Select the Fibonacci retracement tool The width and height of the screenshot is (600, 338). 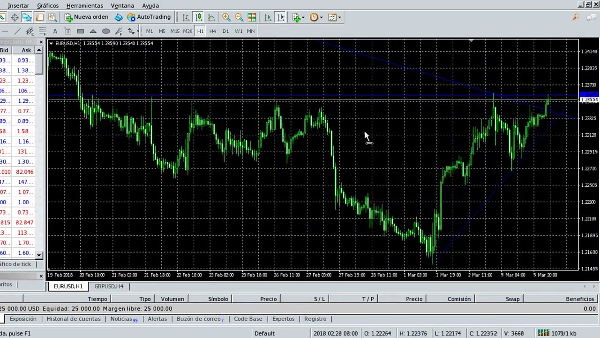coord(42,31)
